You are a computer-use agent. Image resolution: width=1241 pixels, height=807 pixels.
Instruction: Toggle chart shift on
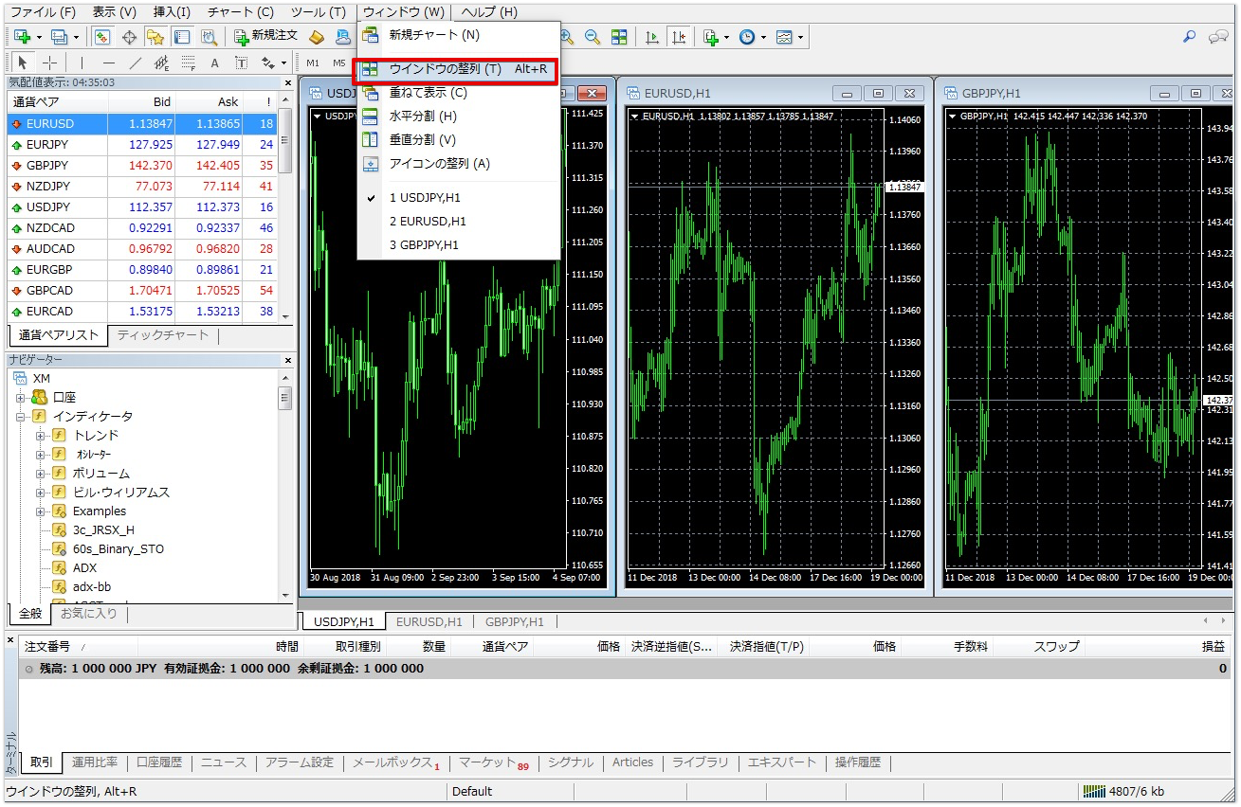[x=679, y=37]
